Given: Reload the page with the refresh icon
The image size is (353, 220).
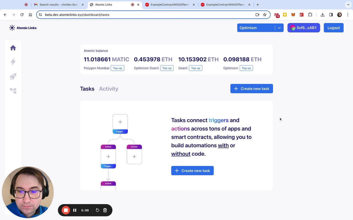Looking at the screenshot, I should pos(22,15).
